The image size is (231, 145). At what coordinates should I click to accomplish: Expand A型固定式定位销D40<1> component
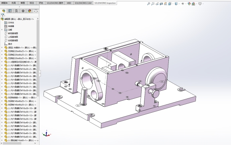coord(2,62)
